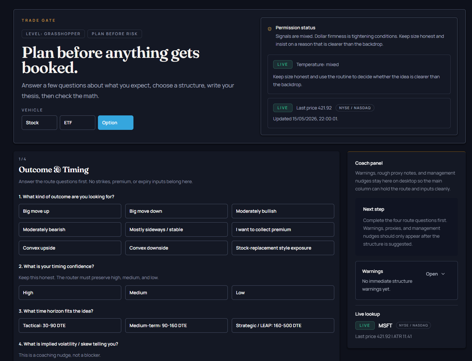Select 'Mostly sideways / stable' outcome
Viewport: 472px width, 361px height.
coord(177,229)
